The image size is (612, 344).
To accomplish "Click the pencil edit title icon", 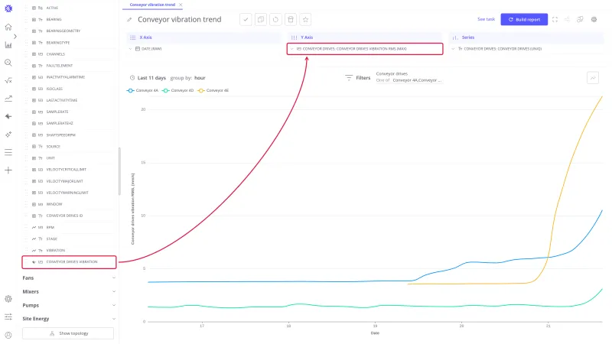I will 129,20.
